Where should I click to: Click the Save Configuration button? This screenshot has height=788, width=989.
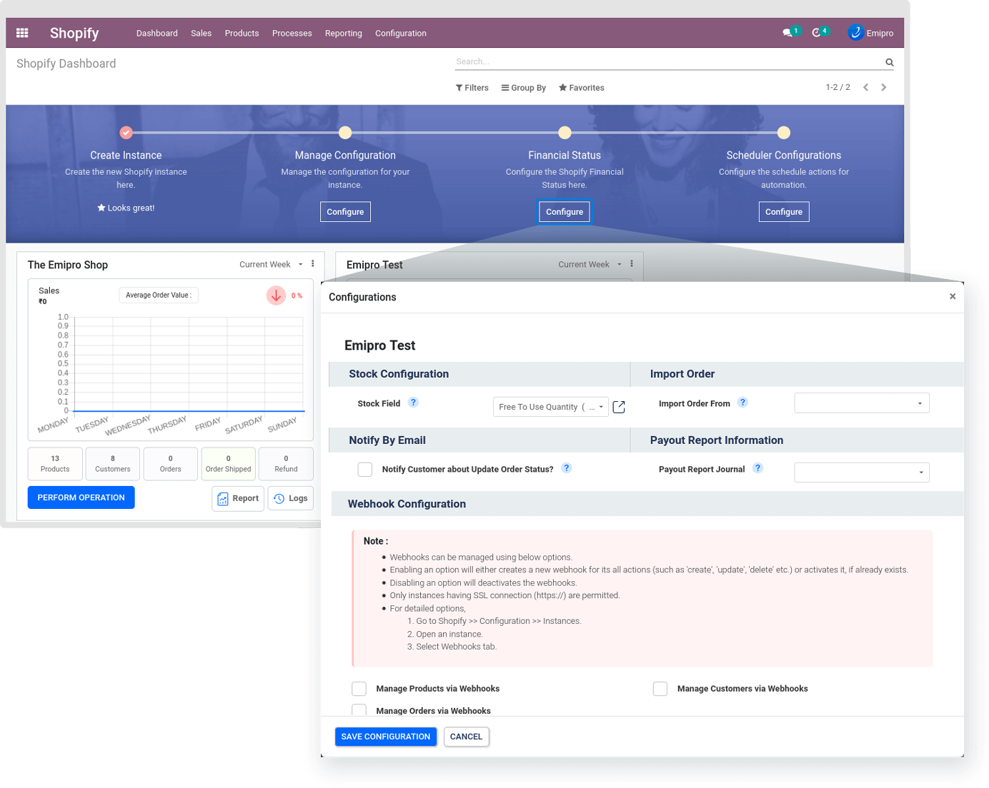pos(385,737)
